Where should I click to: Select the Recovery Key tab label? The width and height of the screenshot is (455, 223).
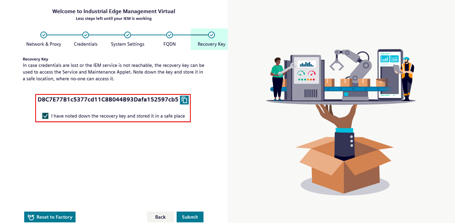[x=210, y=44]
